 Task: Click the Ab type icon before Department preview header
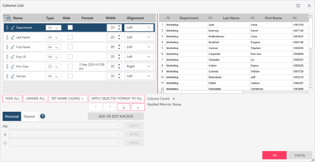[168, 18]
